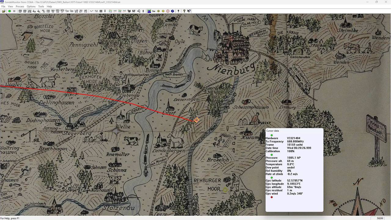Select the M10 sonde type button
This screenshot has width=391, height=220.
[48, 11]
